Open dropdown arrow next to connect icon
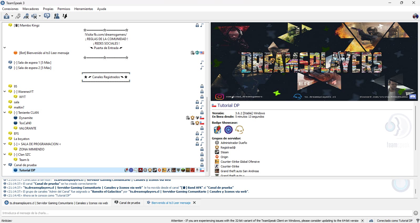 coord(12,16)
